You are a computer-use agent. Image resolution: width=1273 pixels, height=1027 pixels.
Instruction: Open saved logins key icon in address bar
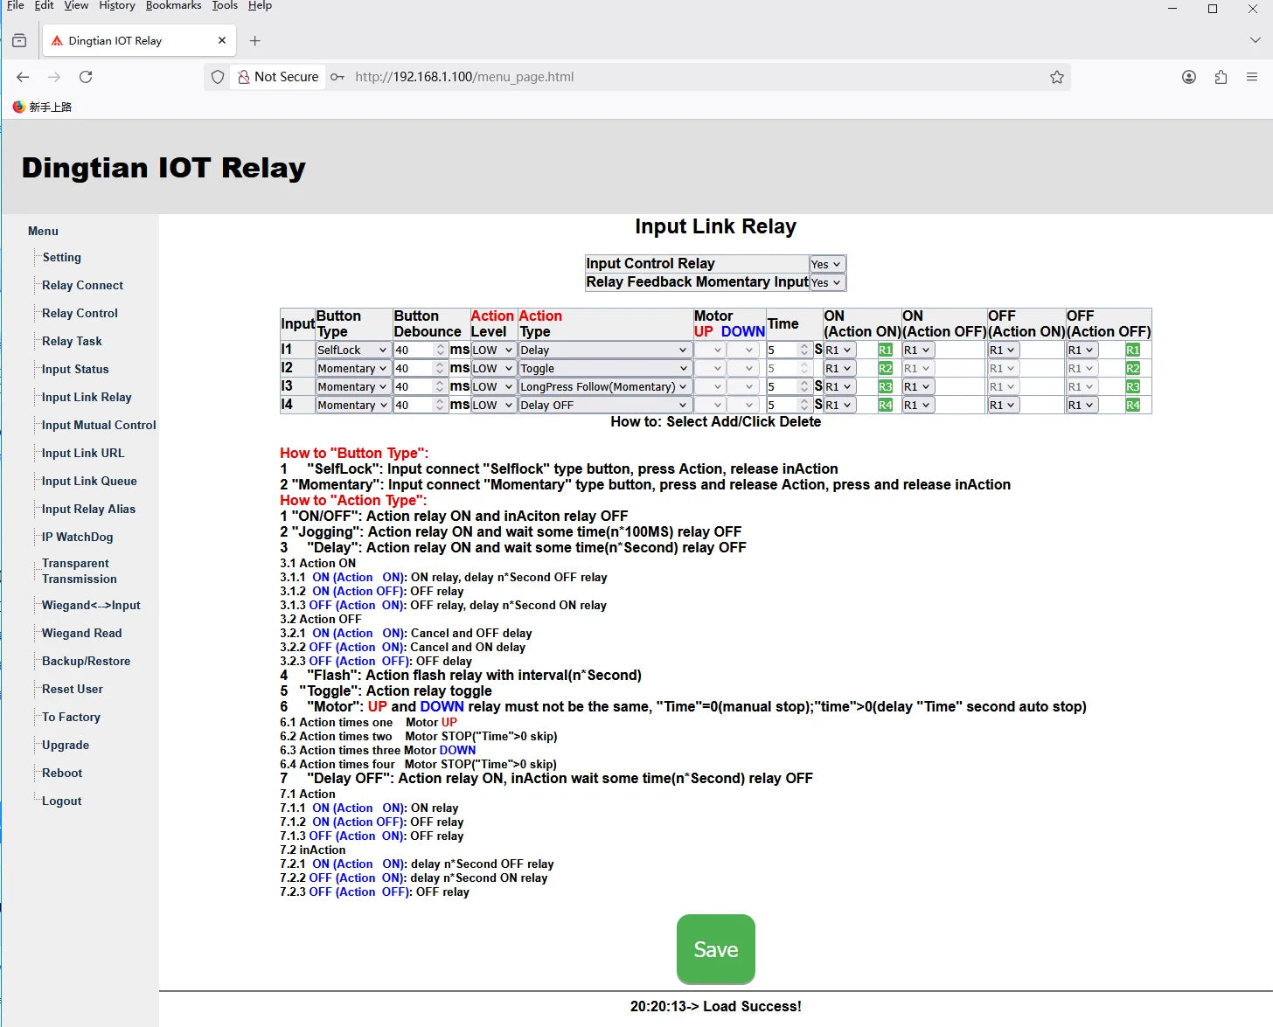[337, 77]
